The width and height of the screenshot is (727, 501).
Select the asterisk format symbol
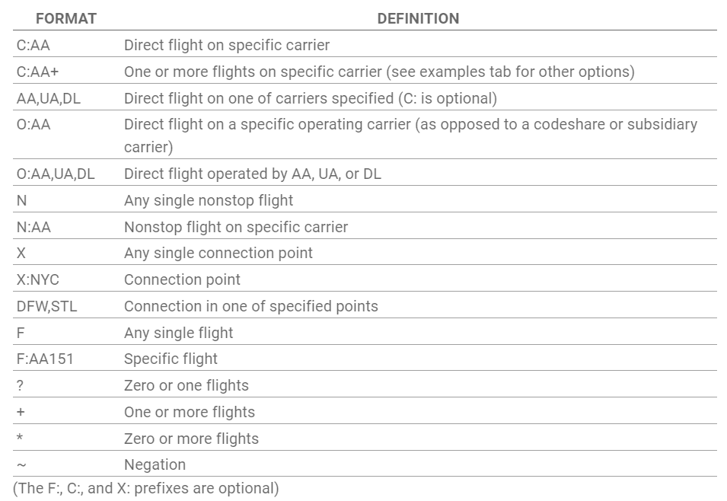point(20,439)
